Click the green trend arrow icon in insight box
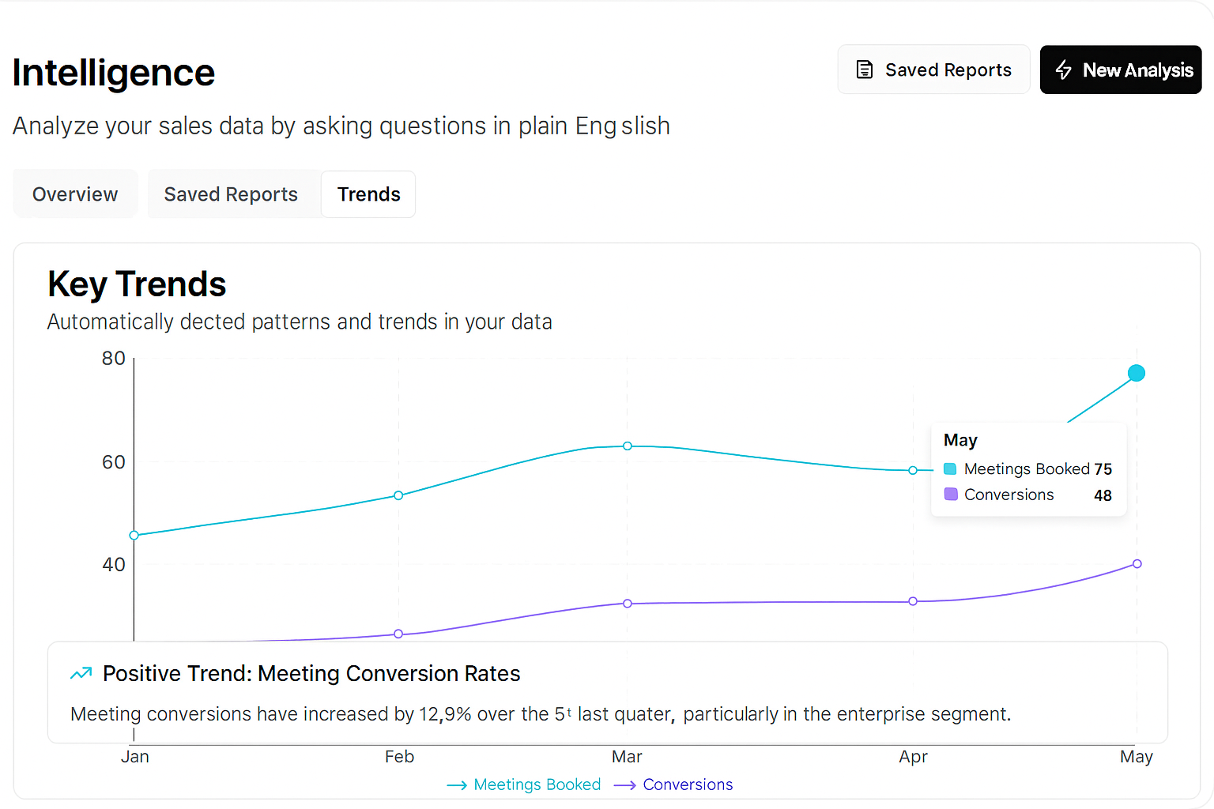Screen dimensions: 1214x809 tap(80, 673)
